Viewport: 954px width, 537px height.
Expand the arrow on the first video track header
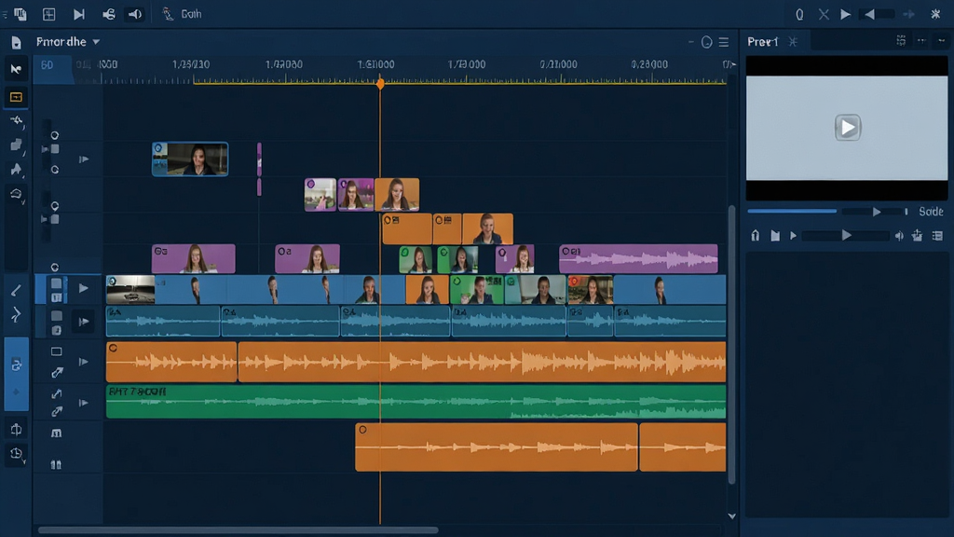[x=84, y=159]
